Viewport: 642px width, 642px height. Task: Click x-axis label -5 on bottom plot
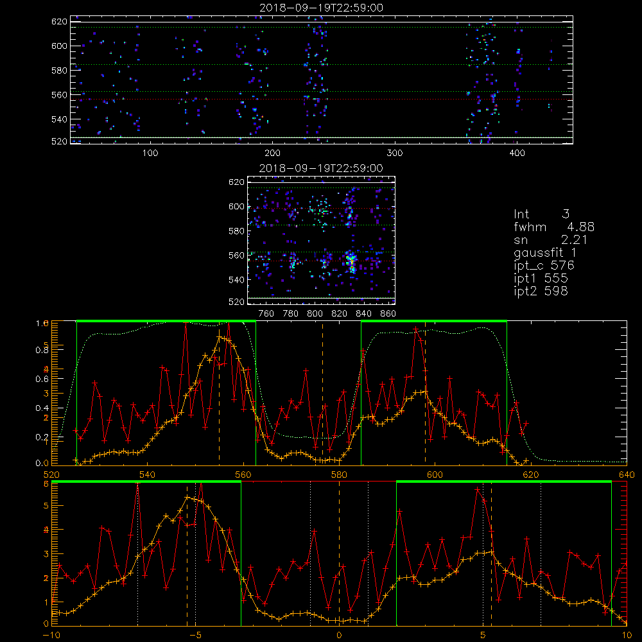[195, 635]
